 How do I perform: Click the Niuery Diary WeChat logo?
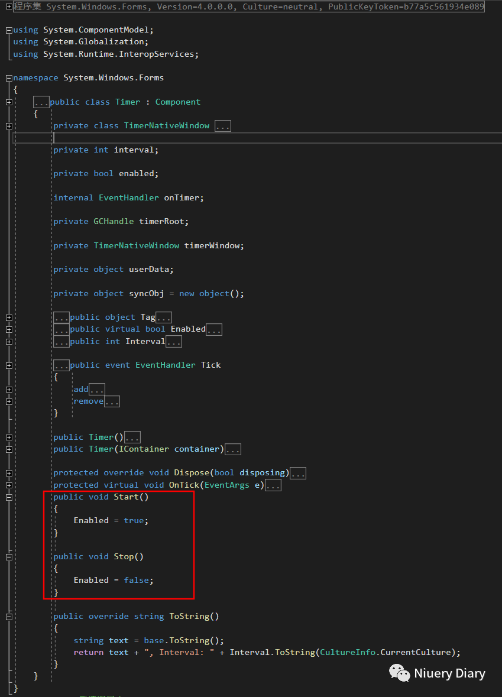click(400, 673)
